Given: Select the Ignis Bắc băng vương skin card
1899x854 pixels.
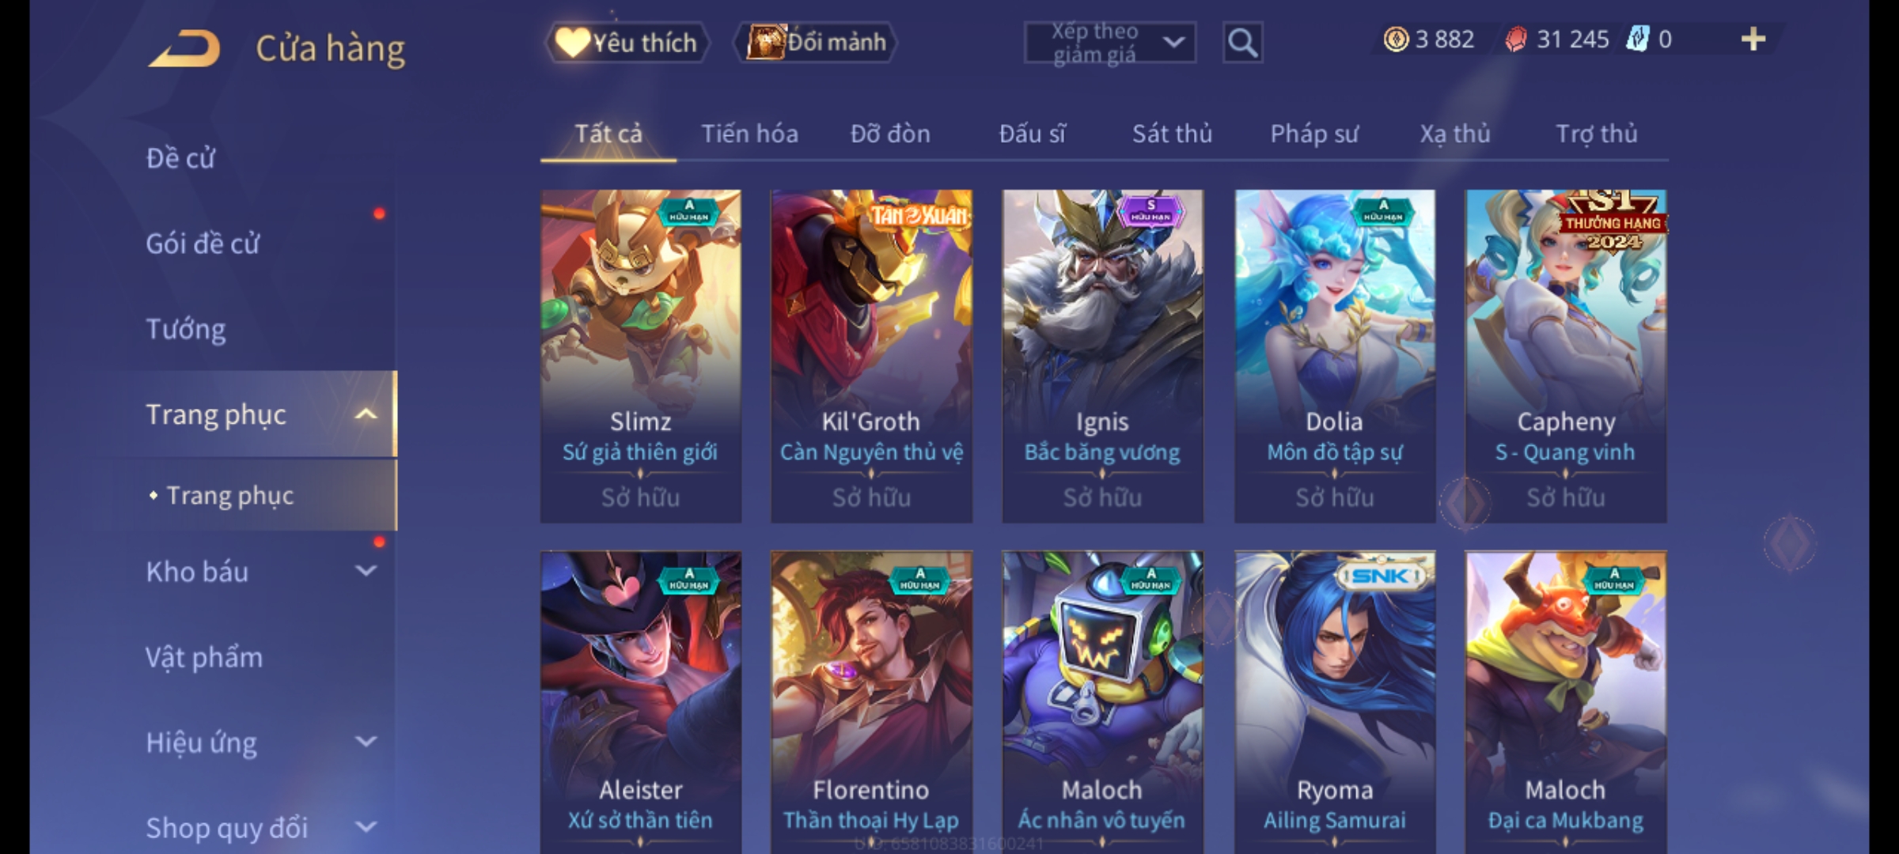Looking at the screenshot, I should click(x=1102, y=356).
